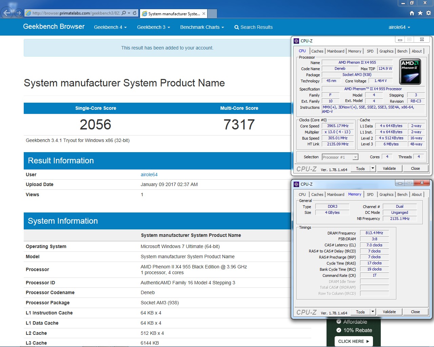The width and height of the screenshot is (434, 347).
Task: Click the Search Results nav link
Action: pyautogui.click(x=254, y=27)
